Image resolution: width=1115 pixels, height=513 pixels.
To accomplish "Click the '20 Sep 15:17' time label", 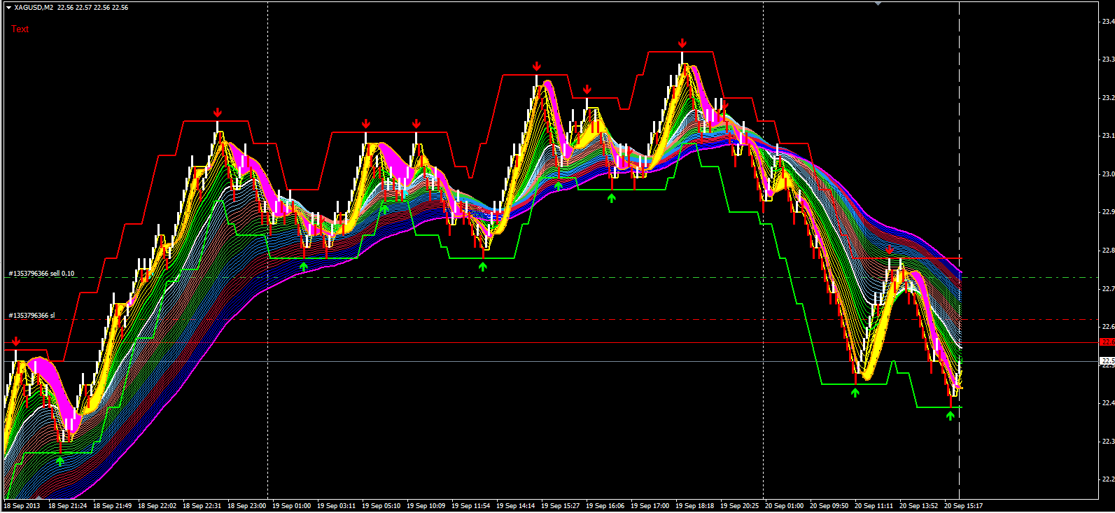I will click(x=964, y=505).
